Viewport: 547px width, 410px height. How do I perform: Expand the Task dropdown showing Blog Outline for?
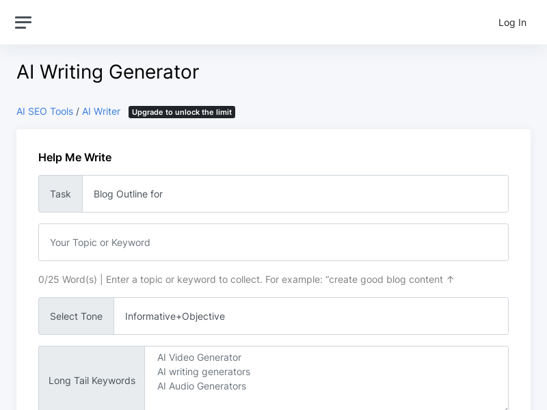point(295,194)
